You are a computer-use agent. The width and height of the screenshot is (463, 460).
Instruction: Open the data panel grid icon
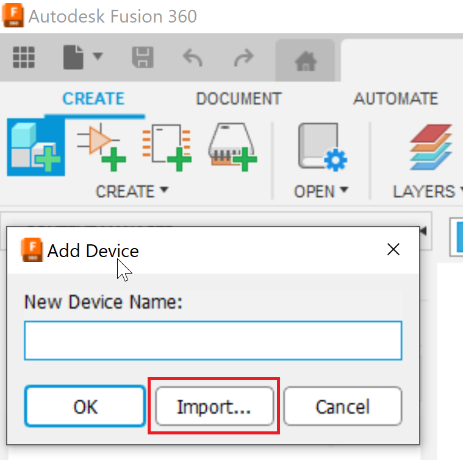click(24, 57)
